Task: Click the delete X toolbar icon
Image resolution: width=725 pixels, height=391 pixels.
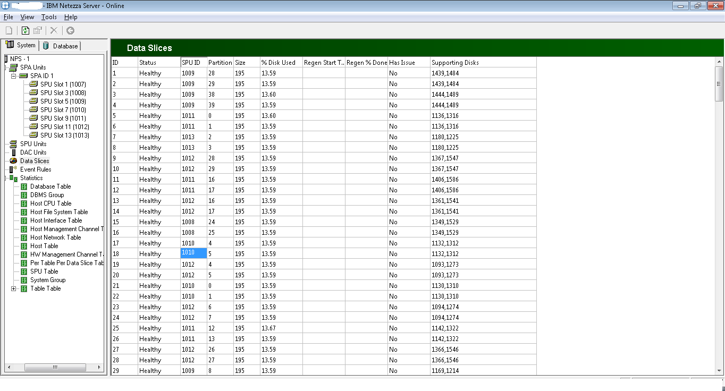Action: (x=54, y=31)
